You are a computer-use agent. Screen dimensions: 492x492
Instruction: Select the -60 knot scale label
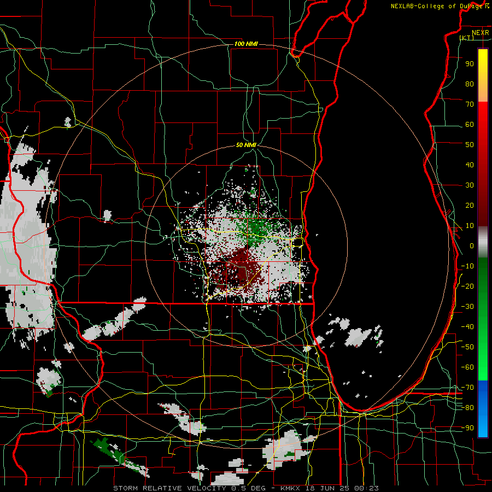[x=467, y=367]
